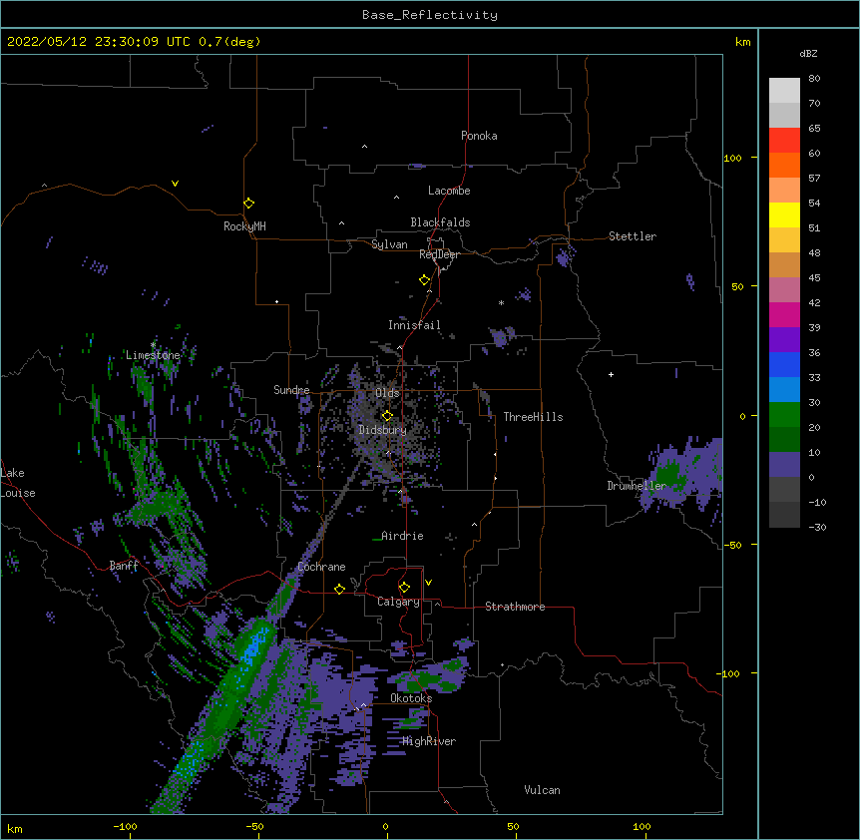Click the 100 tick on right axis

(x=732, y=158)
